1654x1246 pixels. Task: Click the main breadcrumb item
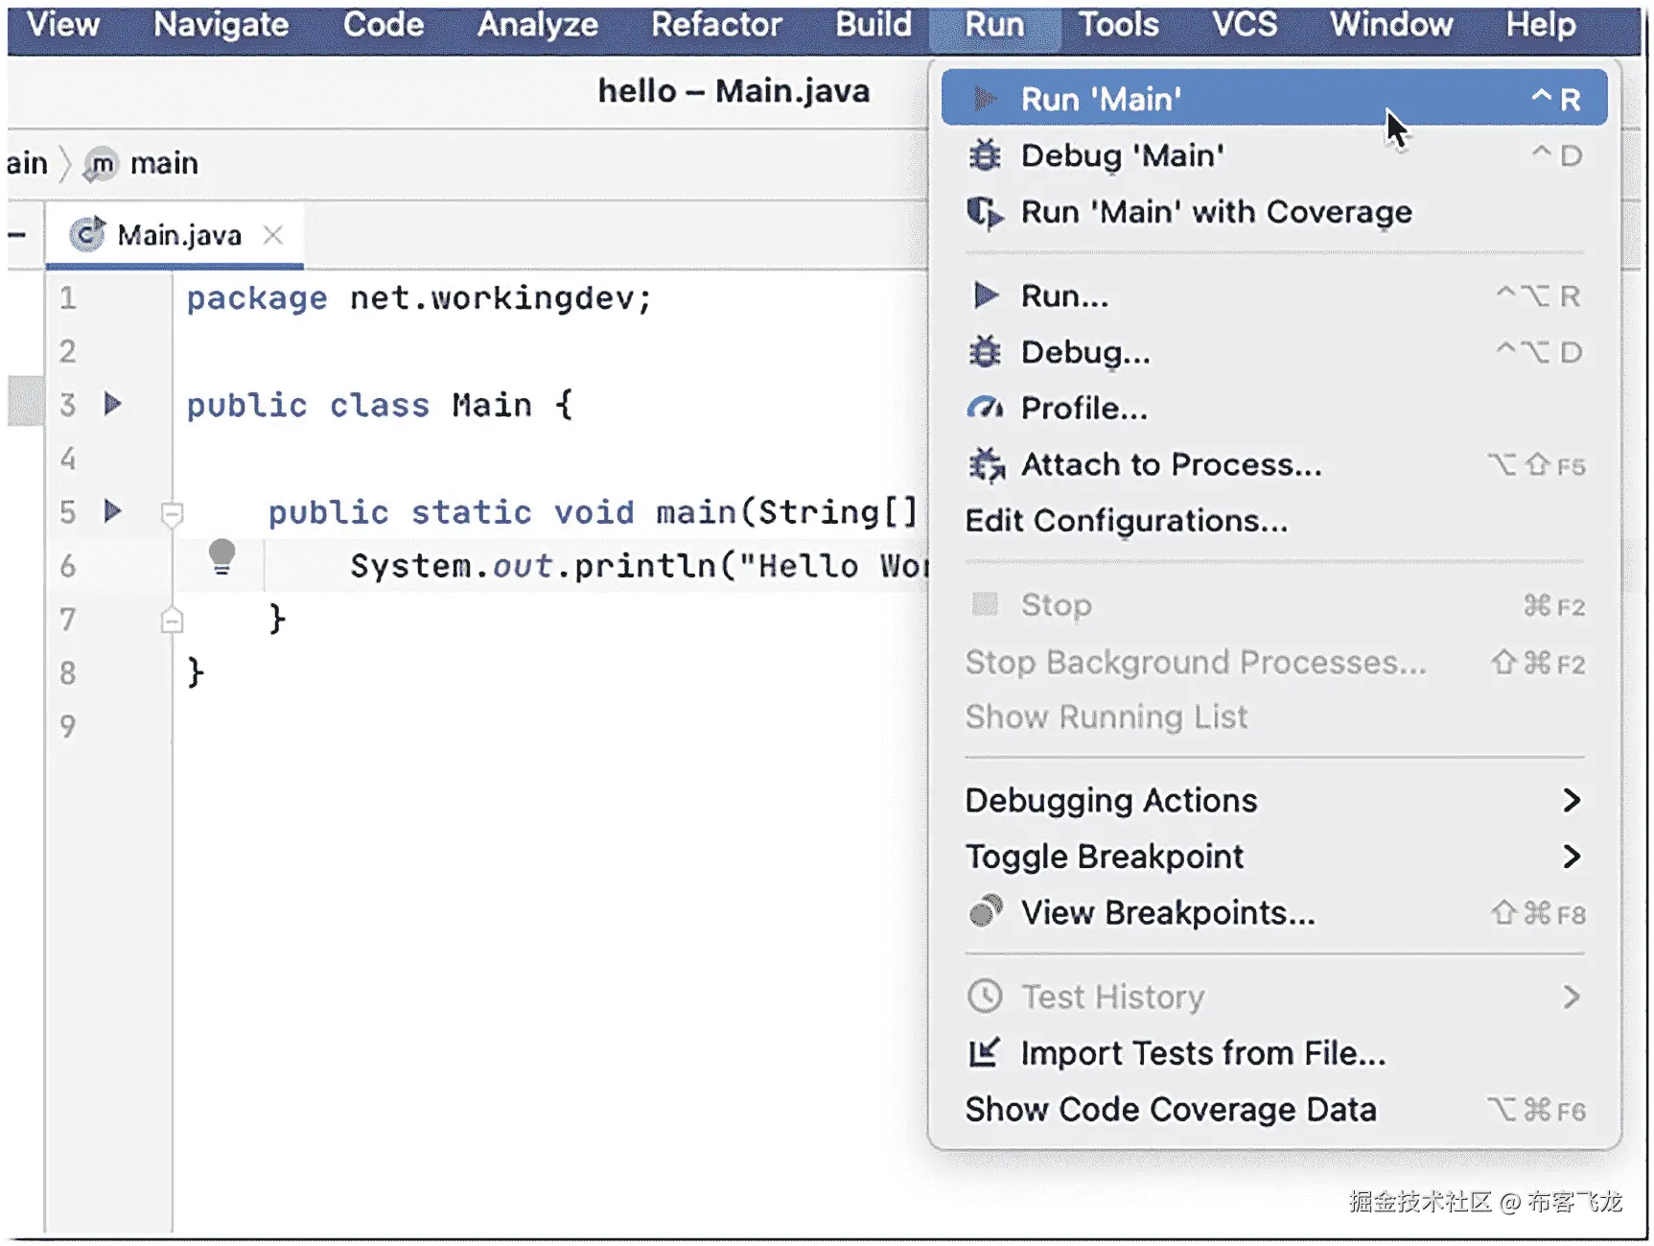(164, 164)
